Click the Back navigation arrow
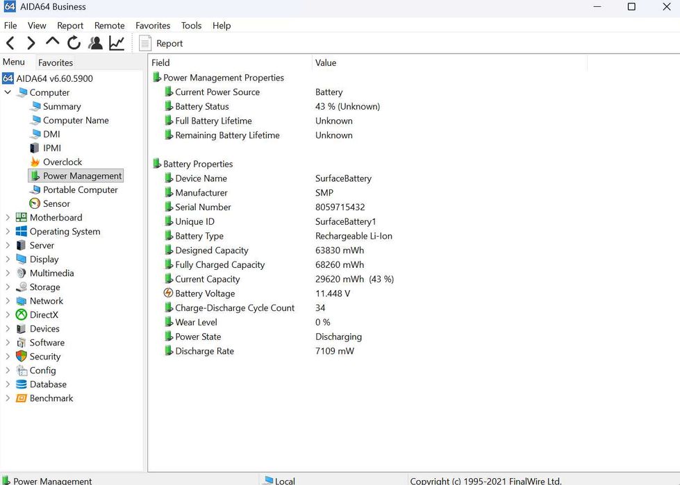Viewport: 680px width, 485px height. click(10, 43)
